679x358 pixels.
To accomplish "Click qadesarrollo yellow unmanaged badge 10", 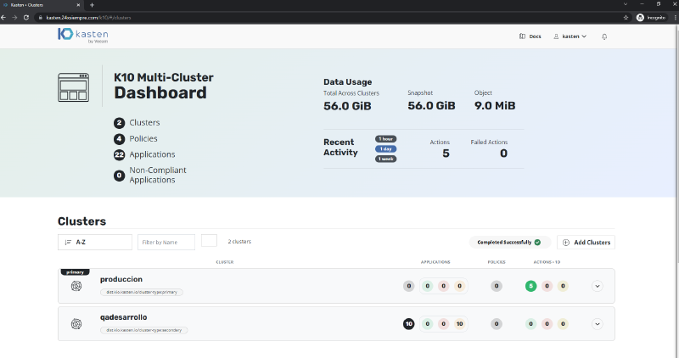I will [459, 324].
